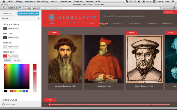Open the Lesezeichen menu

point(65,2)
